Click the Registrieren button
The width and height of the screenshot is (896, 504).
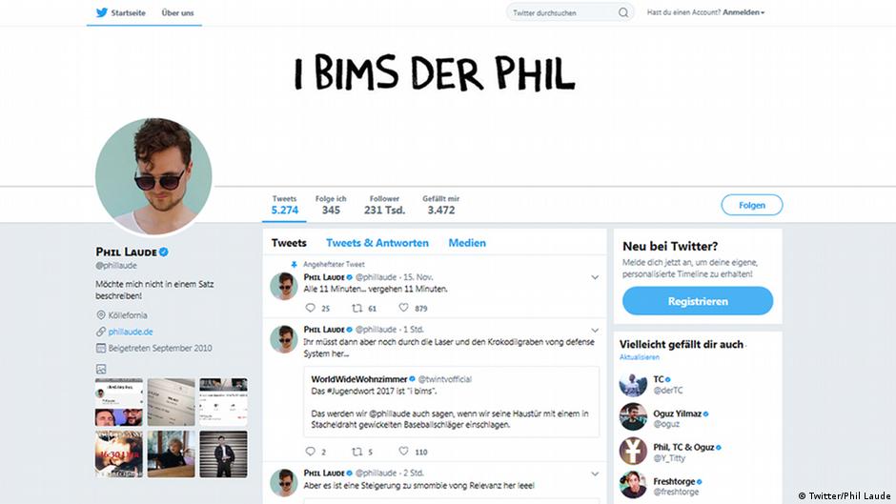[698, 301]
